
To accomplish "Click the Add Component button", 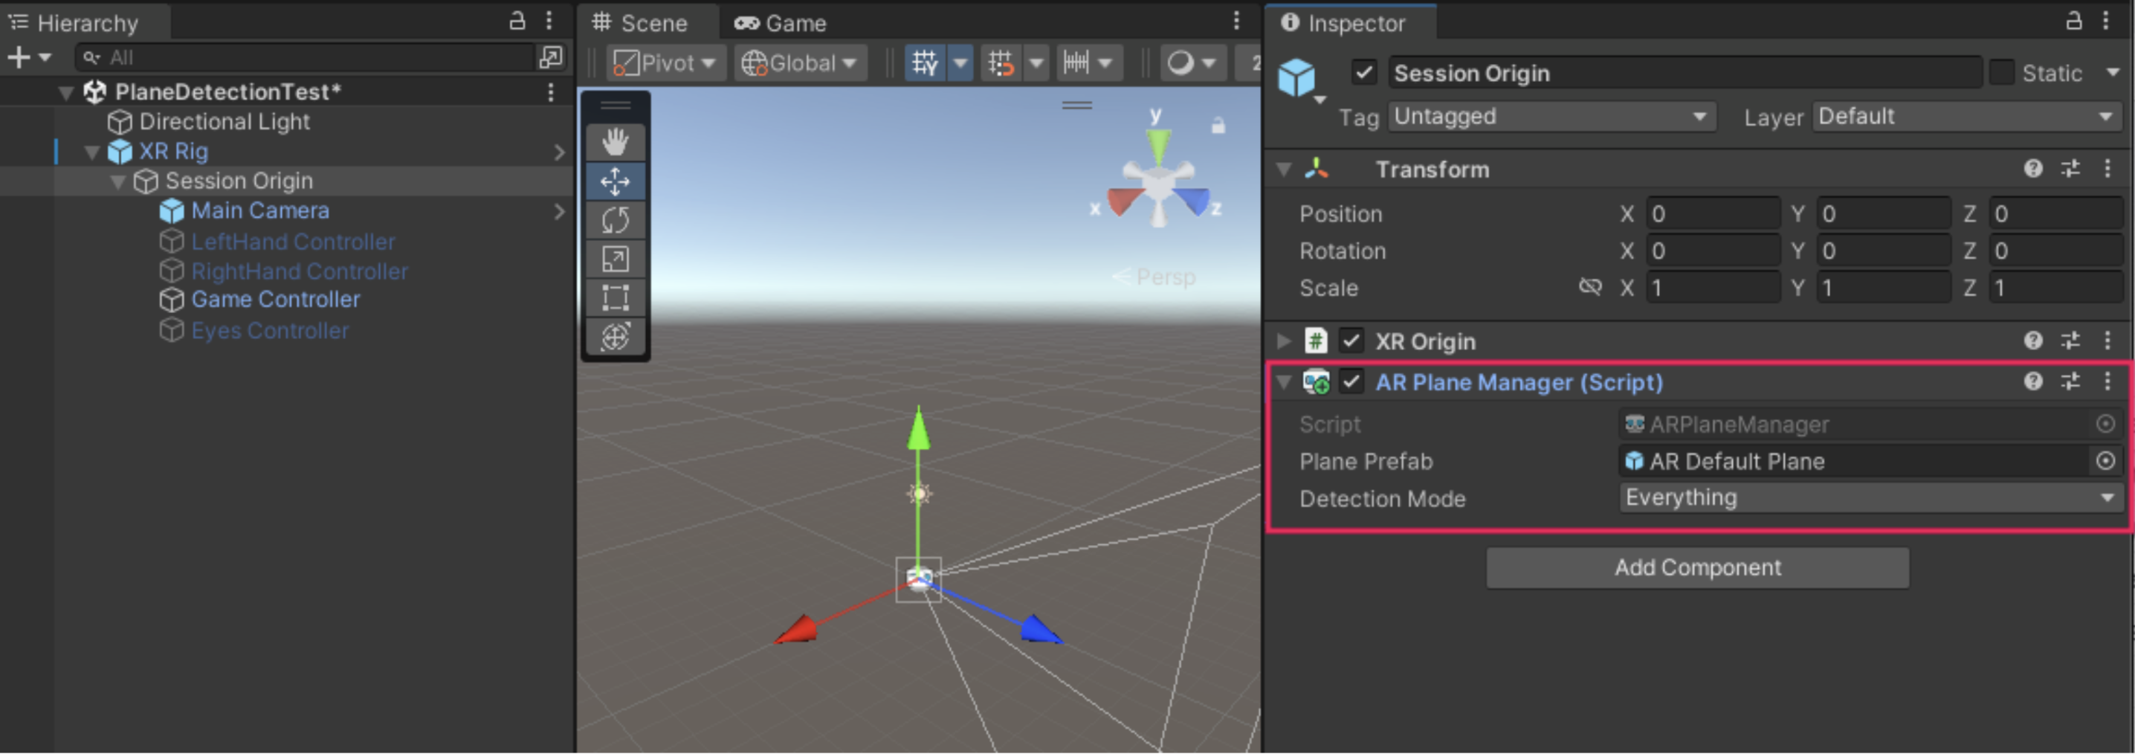I will pyautogui.click(x=1696, y=567).
